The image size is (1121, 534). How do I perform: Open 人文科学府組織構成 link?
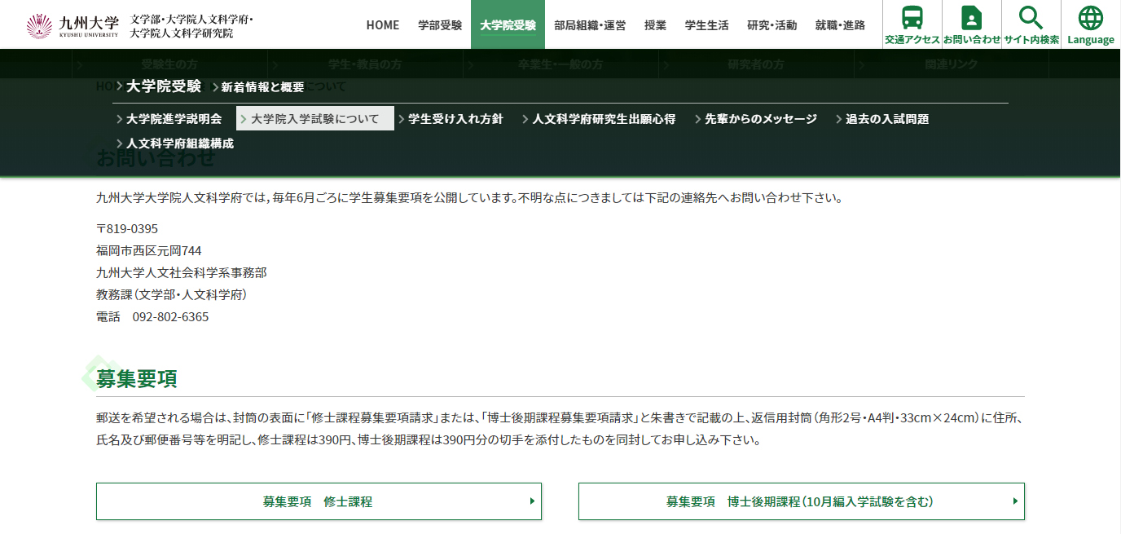(179, 143)
